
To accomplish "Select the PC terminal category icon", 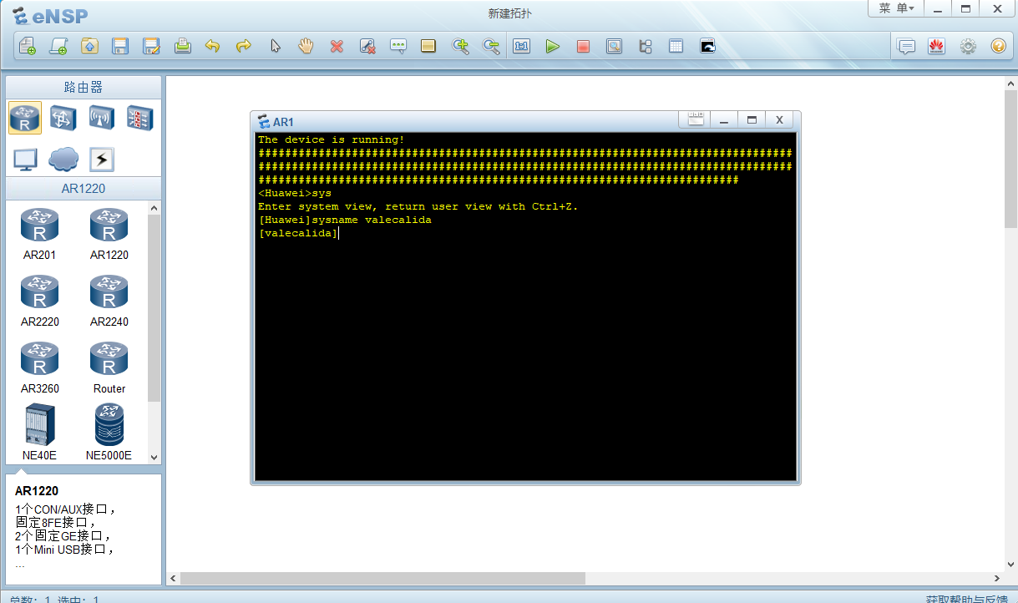I will (x=25, y=159).
